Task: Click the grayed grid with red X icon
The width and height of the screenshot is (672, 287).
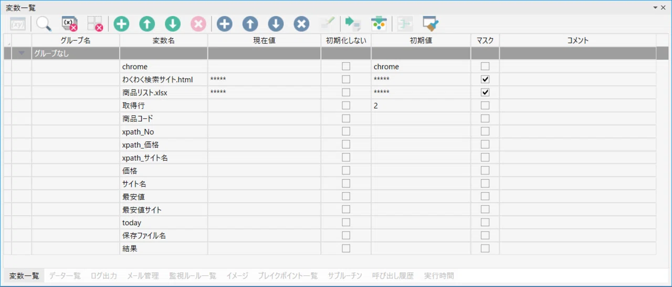Action: (95, 24)
